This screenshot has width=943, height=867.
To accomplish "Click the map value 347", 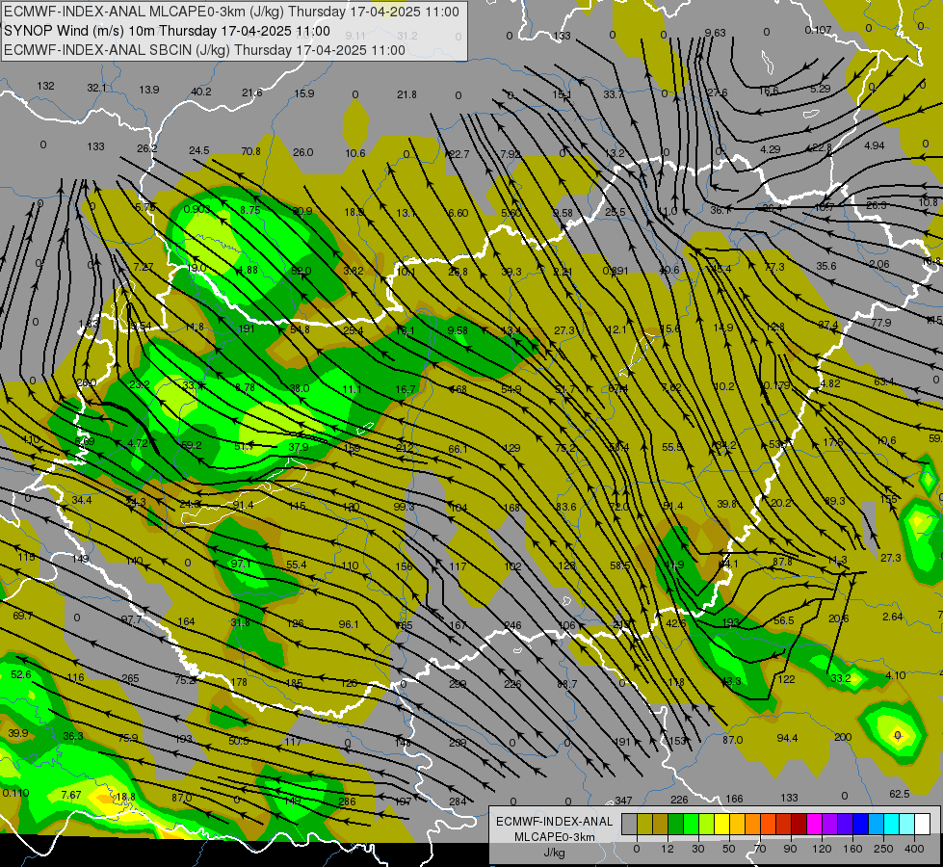I will pyautogui.click(x=623, y=801).
